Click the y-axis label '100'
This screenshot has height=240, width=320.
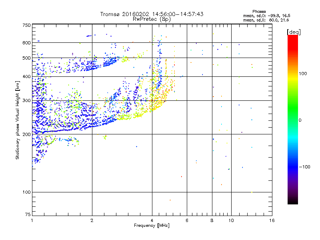tap(26, 192)
